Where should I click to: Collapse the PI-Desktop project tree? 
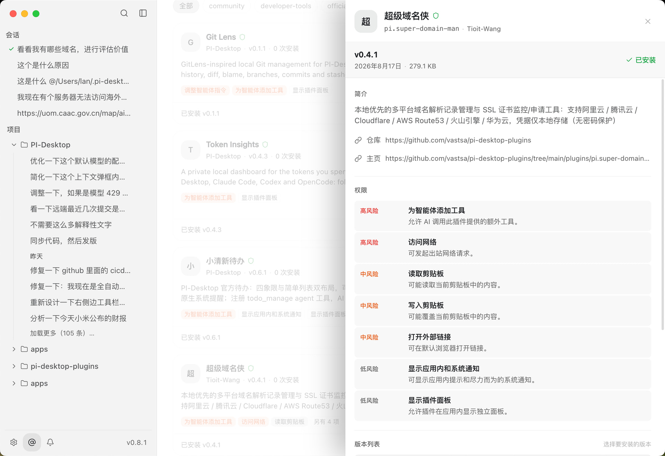(x=14, y=145)
